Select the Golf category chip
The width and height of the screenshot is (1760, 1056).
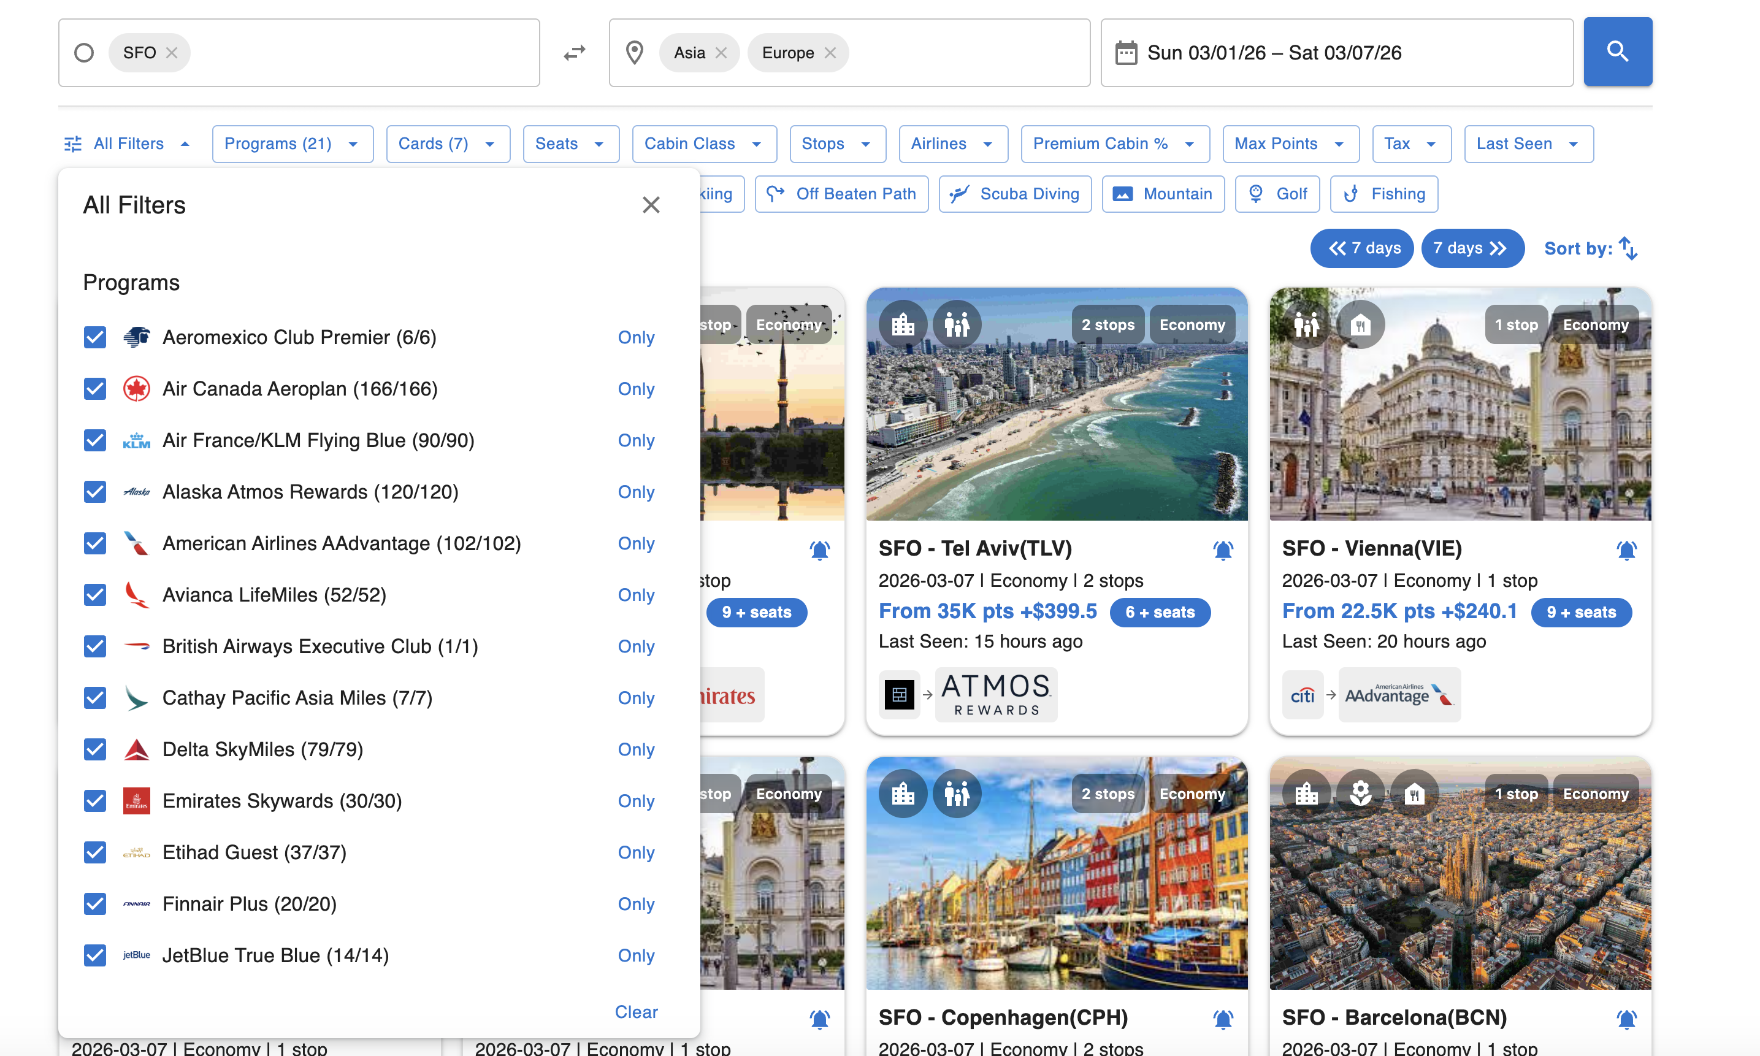1277,194
